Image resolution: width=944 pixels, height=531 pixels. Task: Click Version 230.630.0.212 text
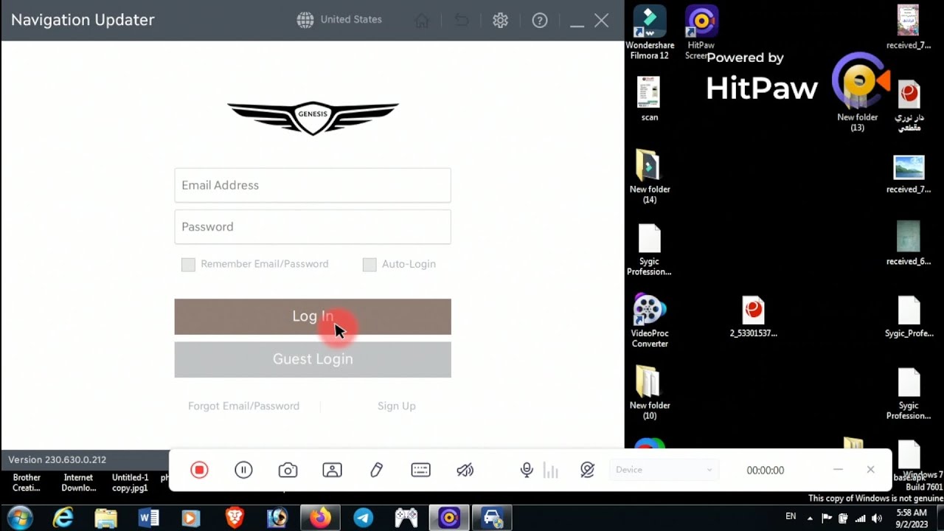[x=57, y=459]
